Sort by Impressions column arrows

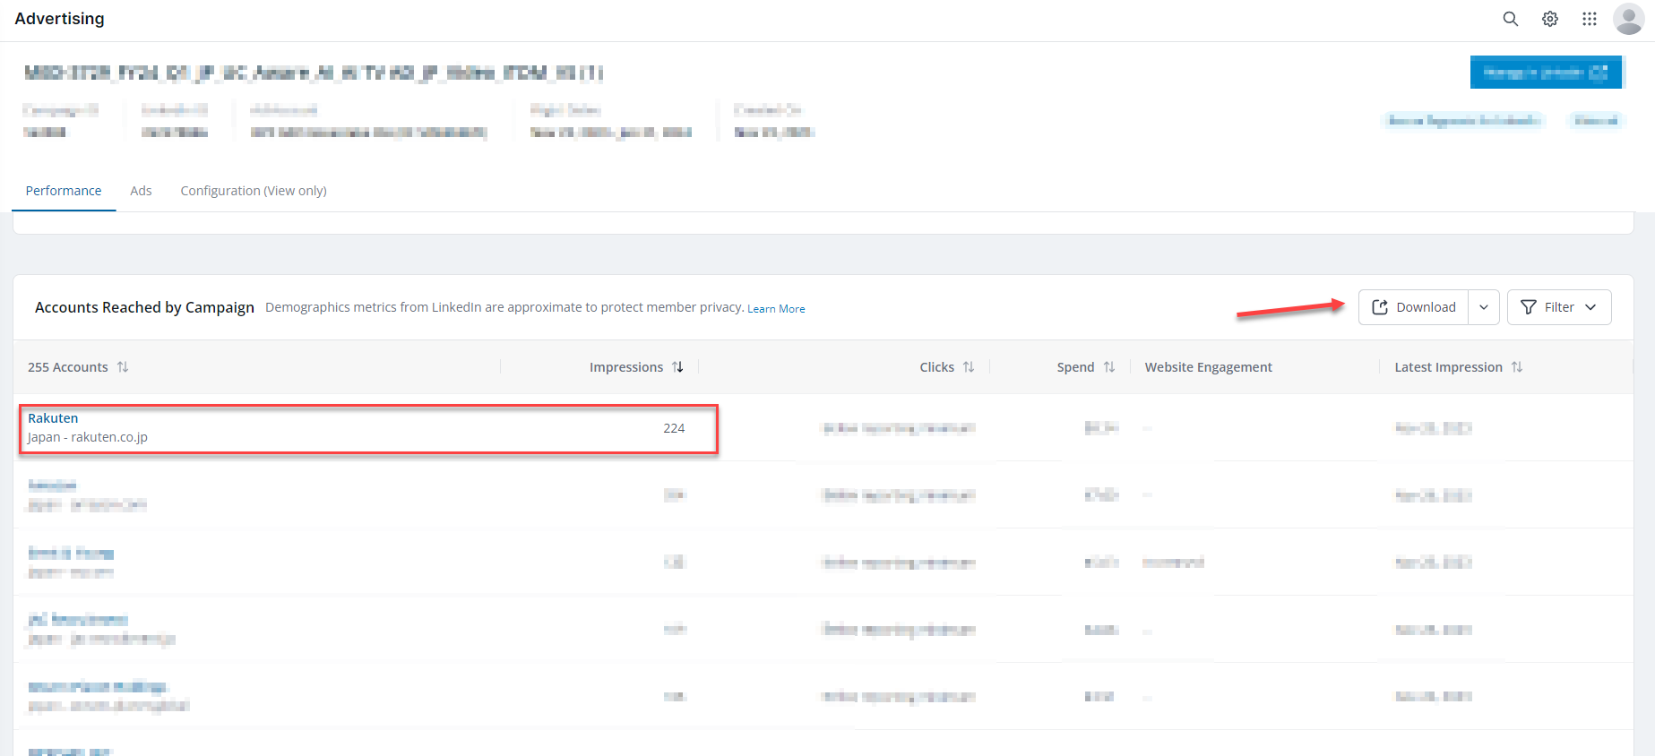click(678, 367)
